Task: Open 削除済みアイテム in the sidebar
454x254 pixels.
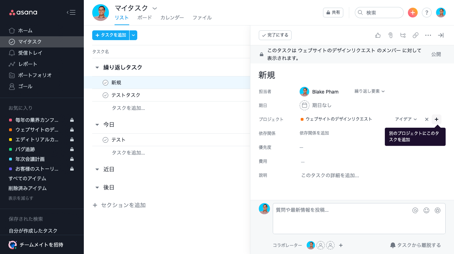Action: tap(28, 188)
